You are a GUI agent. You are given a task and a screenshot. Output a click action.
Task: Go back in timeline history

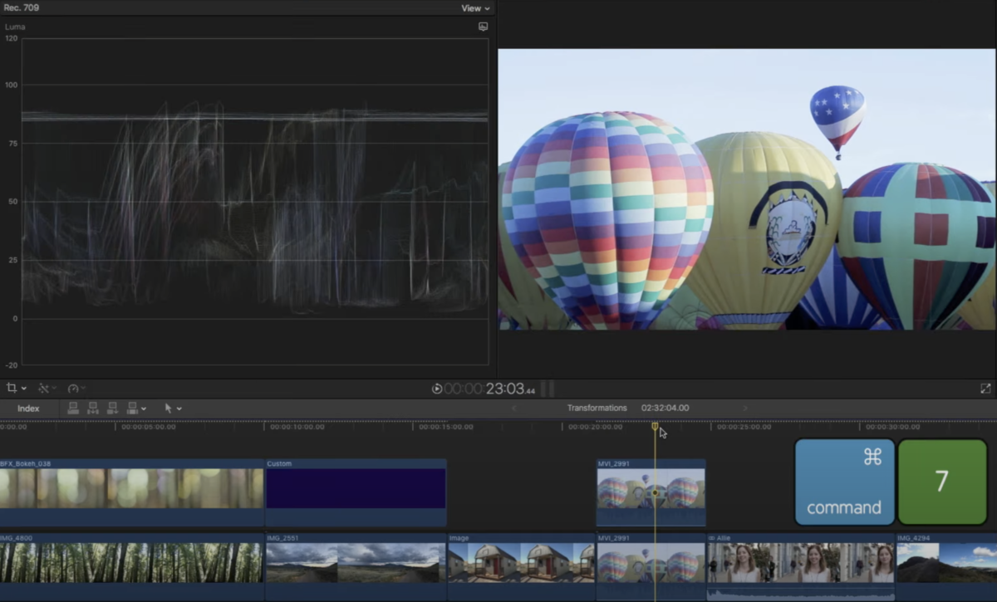tap(513, 408)
